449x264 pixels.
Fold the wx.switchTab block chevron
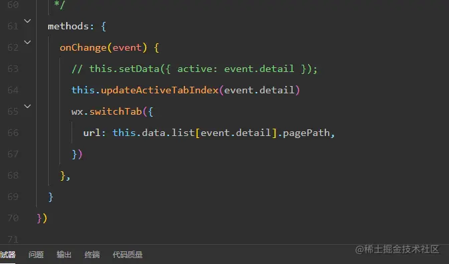pos(27,106)
